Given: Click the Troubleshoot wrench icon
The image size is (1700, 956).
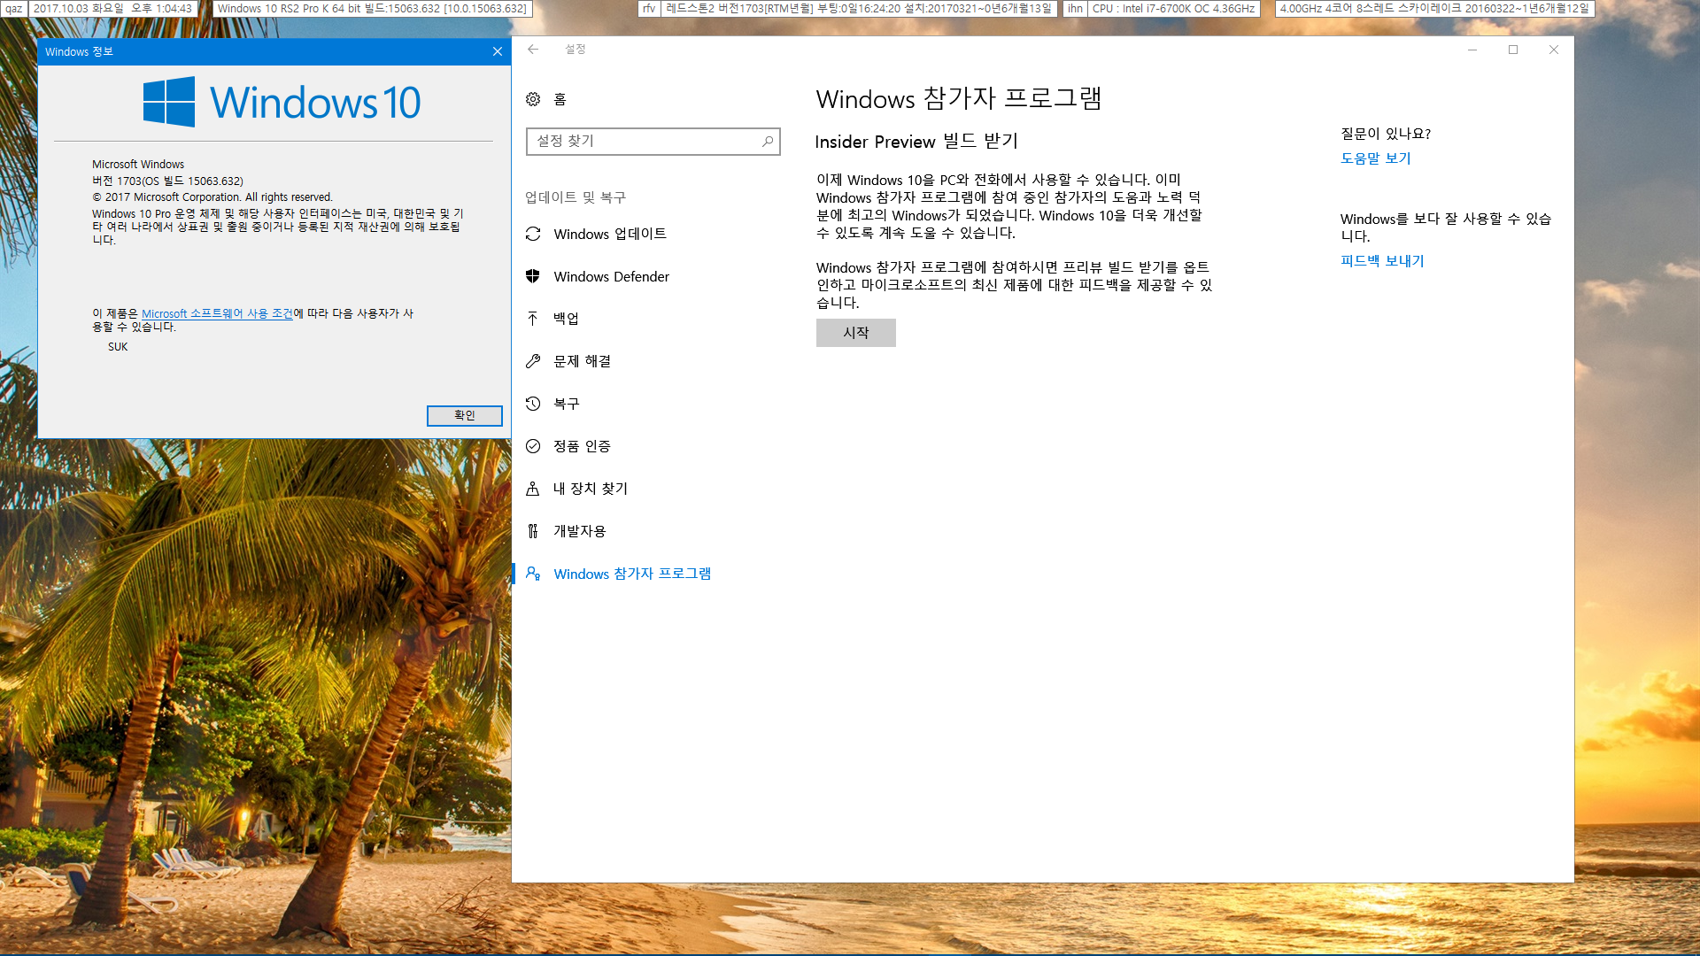Looking at the screenshot, I should [x=533, y=361].
